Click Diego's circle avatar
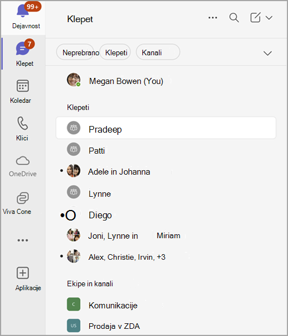This screenshot has height=336, width=288. 71,215
